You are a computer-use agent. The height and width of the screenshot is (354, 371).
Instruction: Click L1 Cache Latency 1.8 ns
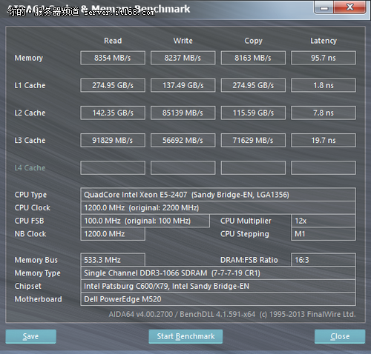pos(324,85)
